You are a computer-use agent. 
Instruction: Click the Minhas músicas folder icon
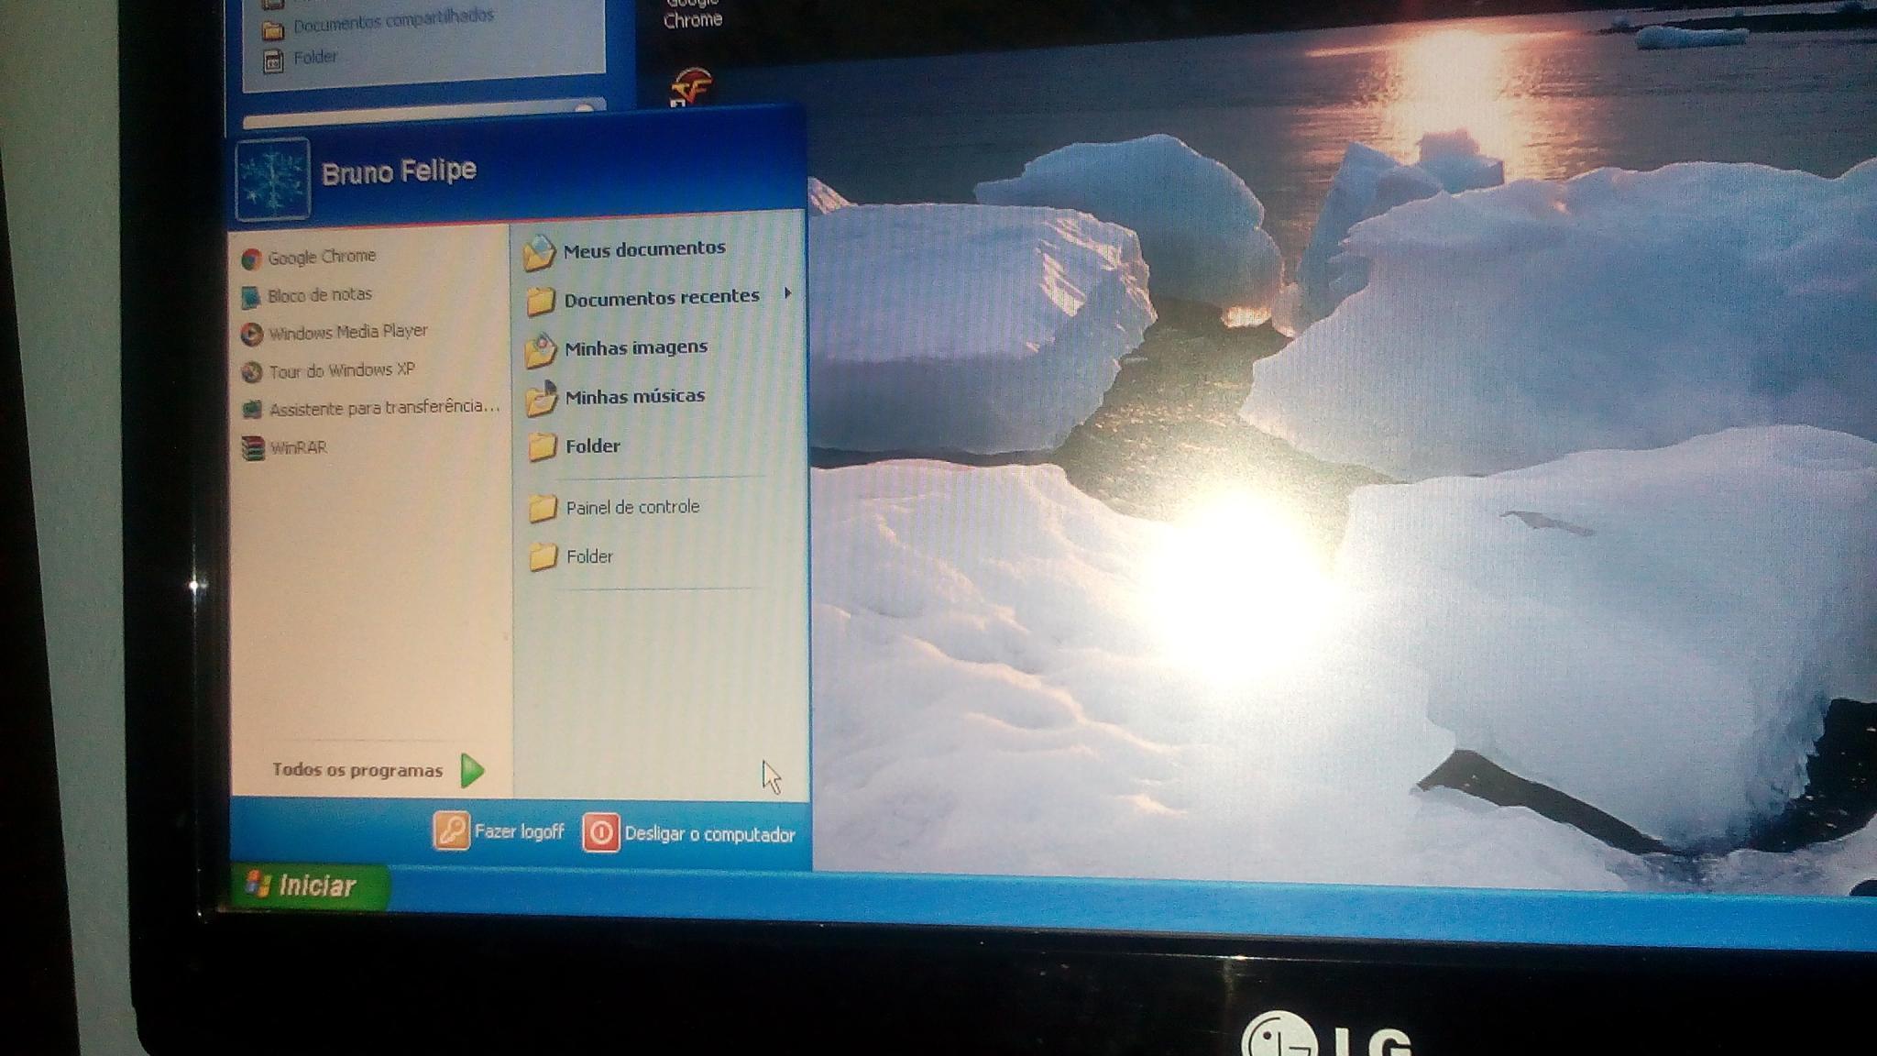coord(542,400)
